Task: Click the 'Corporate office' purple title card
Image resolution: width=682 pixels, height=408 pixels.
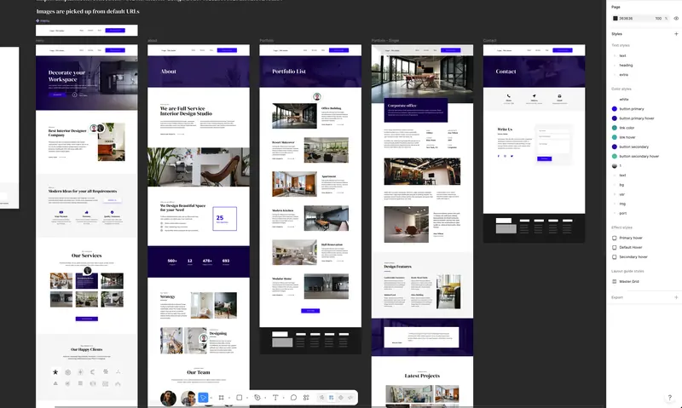Action: point(416,110)
